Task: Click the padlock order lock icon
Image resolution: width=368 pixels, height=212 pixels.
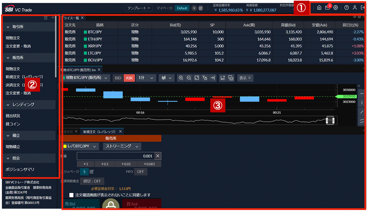Action: [111, 204]
